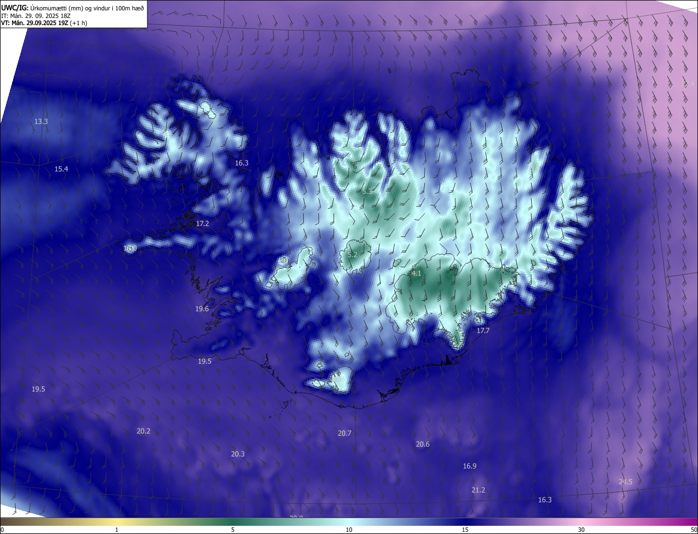Click the 20.6 value on the map
Viewport: 698px width, 534px height.
click(423, 444)
